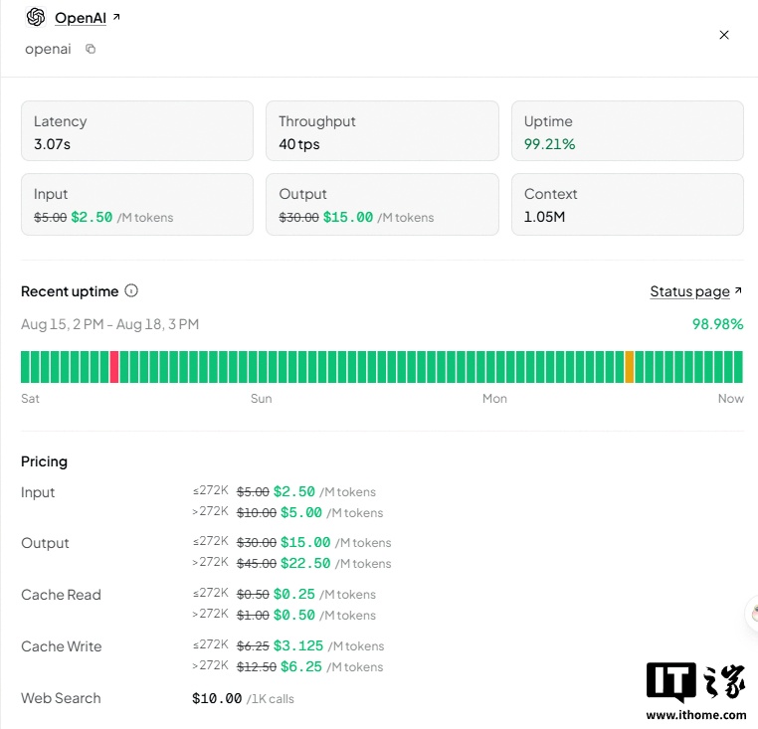Image resolution: width=758 pixels, height=729 pixels.
Task: Click the Uptime 99.21% card
Action: [x=628, y=131]
